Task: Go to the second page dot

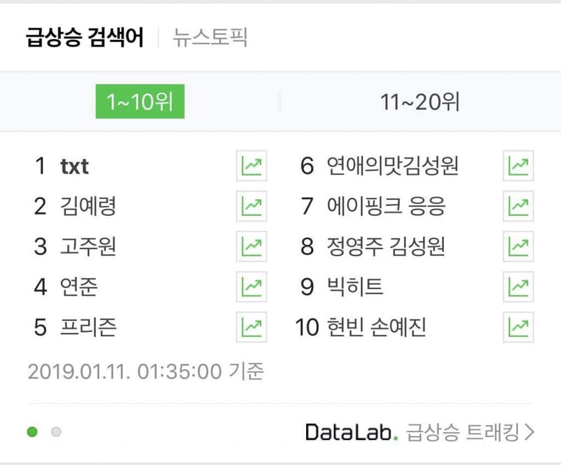Action: [x=56, y=433]
